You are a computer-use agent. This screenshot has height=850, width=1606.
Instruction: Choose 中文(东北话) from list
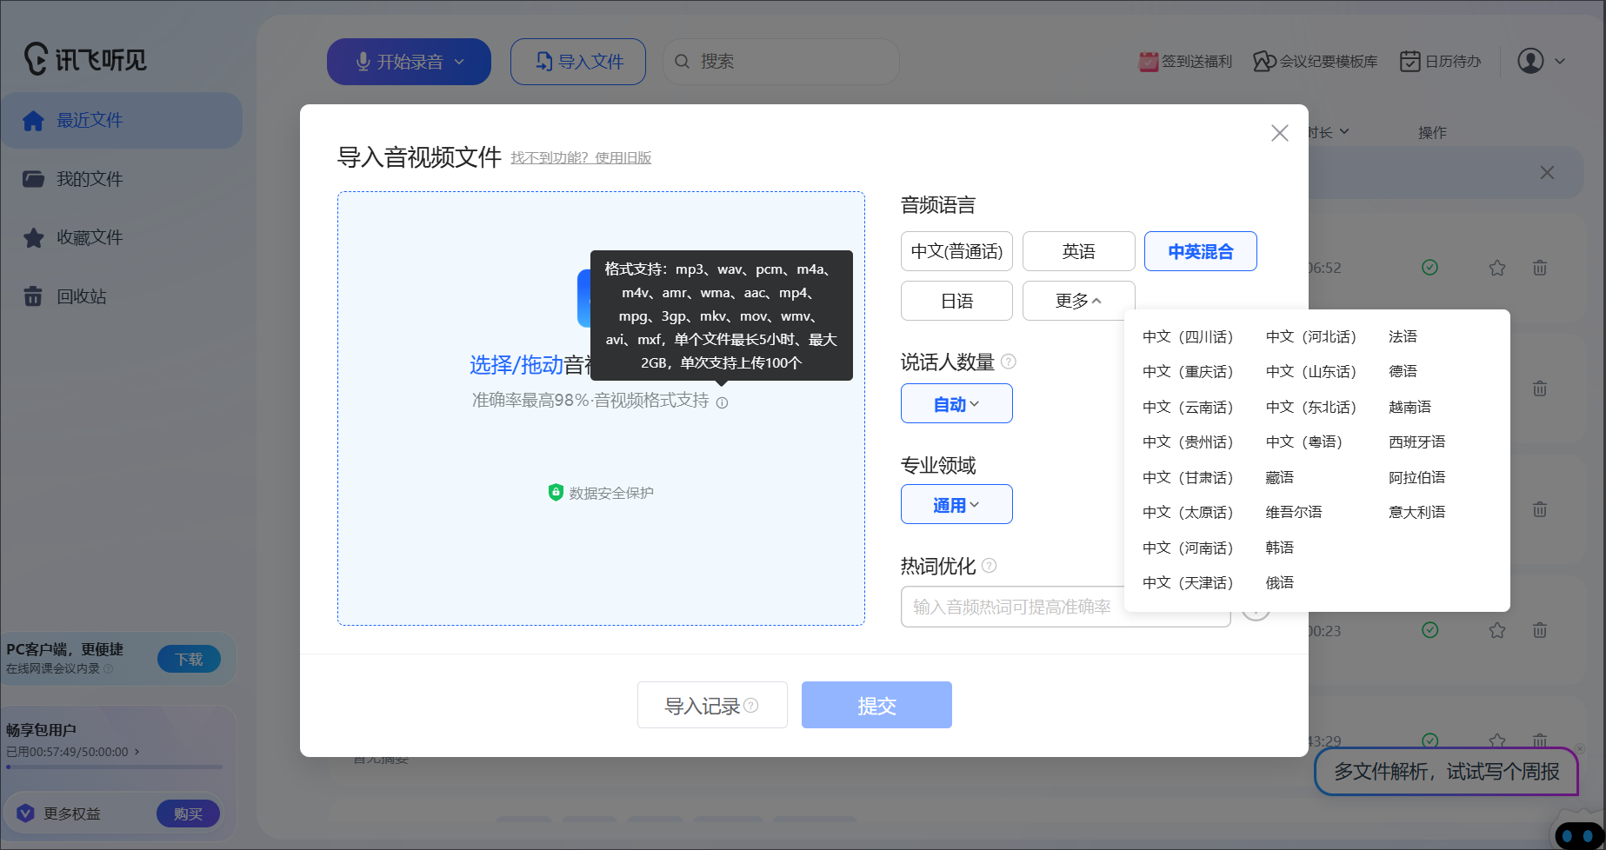pos(1311,407)
